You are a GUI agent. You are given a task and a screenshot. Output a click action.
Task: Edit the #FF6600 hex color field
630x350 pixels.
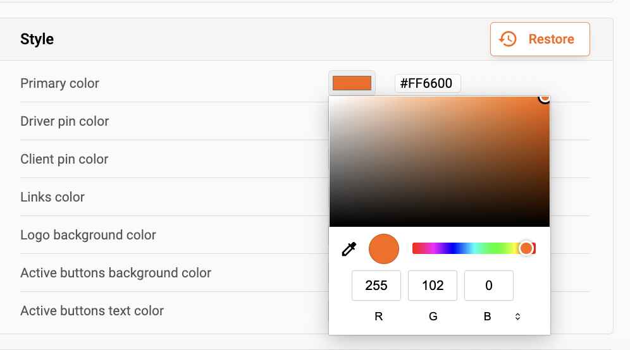click(428, 83)
